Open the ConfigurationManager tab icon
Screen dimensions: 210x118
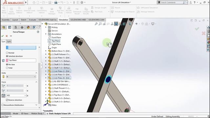click(16, 27)
